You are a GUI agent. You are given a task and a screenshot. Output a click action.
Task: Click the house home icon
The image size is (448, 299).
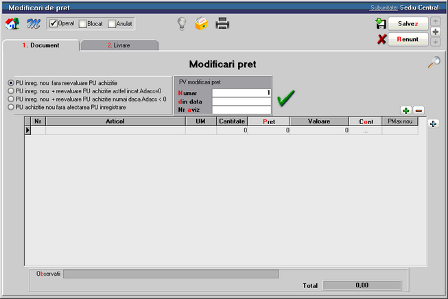(x=12, y=23)
